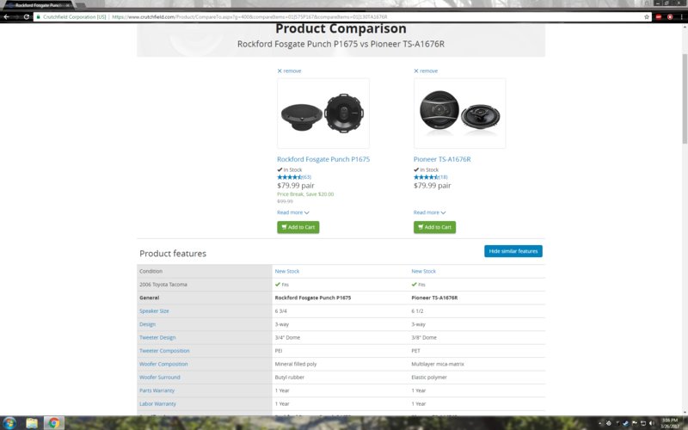Viewport: 688px width, 430px height.
Task: Open the Woofer Composition feature link
Action: (163, 364)
